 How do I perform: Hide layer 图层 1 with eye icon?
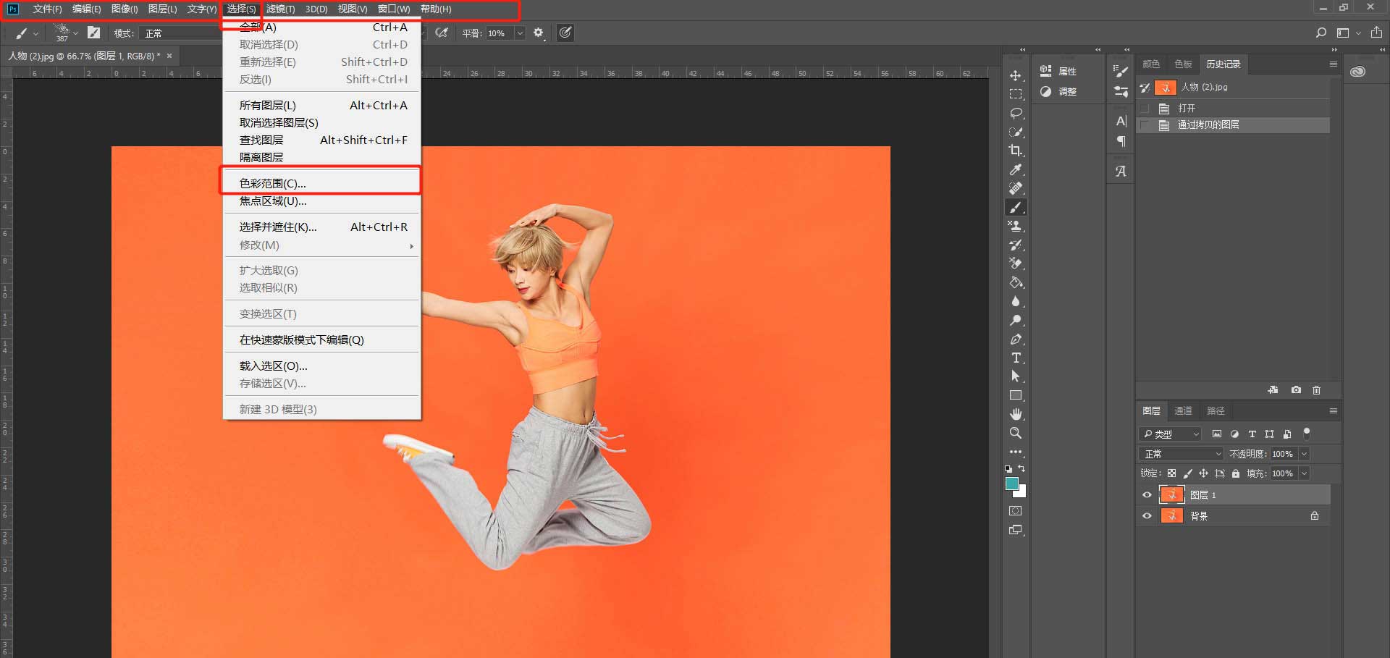coord(1147,495)
